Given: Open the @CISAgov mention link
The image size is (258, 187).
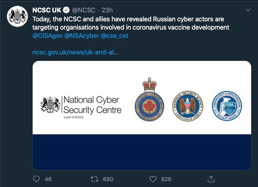Looking at the screenshot, I should point(48,35).
